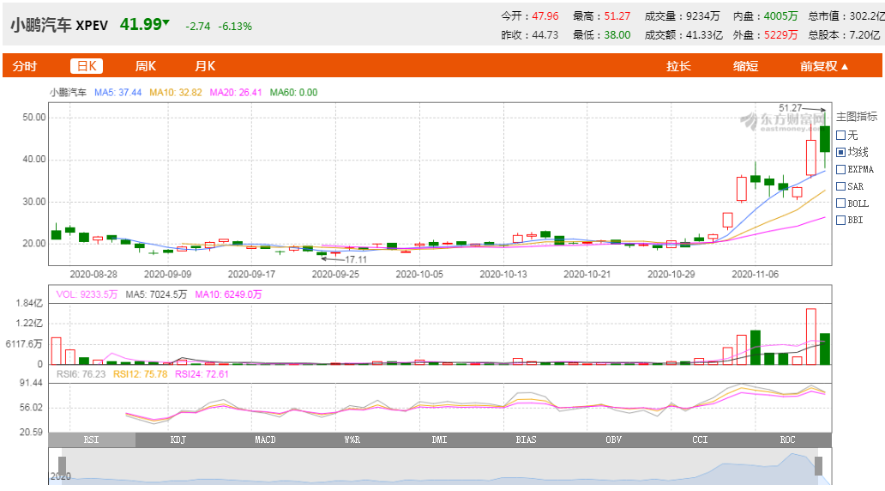Turn on the BOLL bands checkbox
Screen dimensions: 885x491
(x=841, y=203)
